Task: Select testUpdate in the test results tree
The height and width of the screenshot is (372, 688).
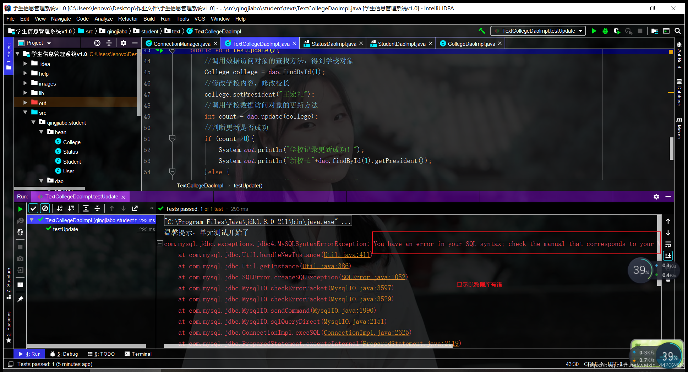Action: [x=65, y=229]
